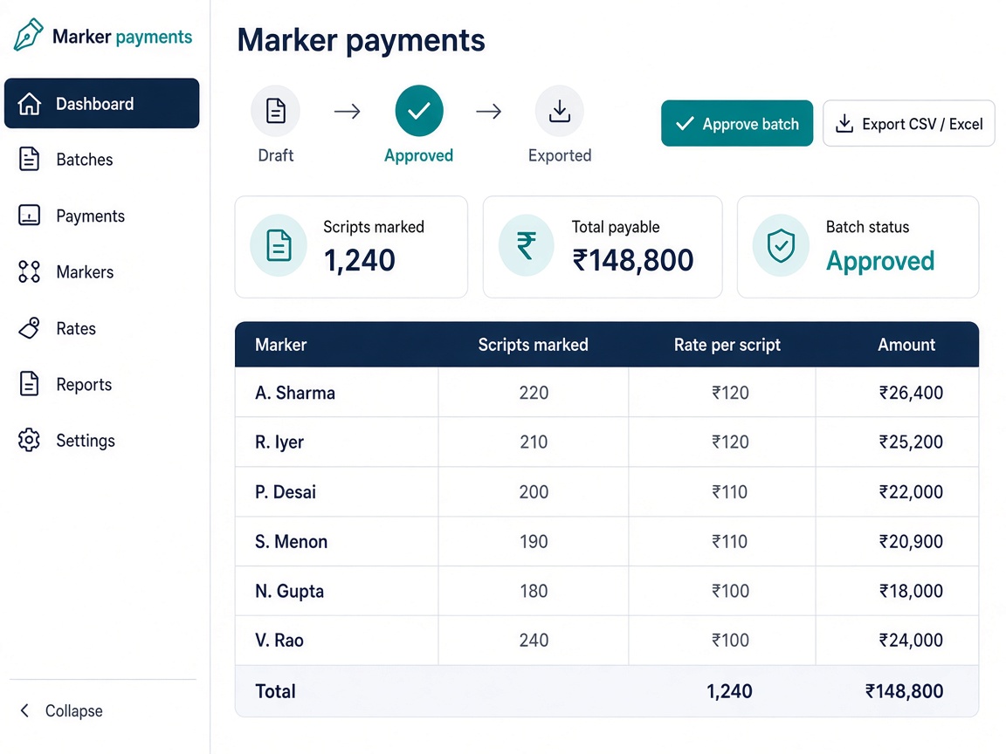This screenshot has height=754, width=1006.
Task: Click the 240 scripts cell for V. Rao
Action: (x=534, y=641)
